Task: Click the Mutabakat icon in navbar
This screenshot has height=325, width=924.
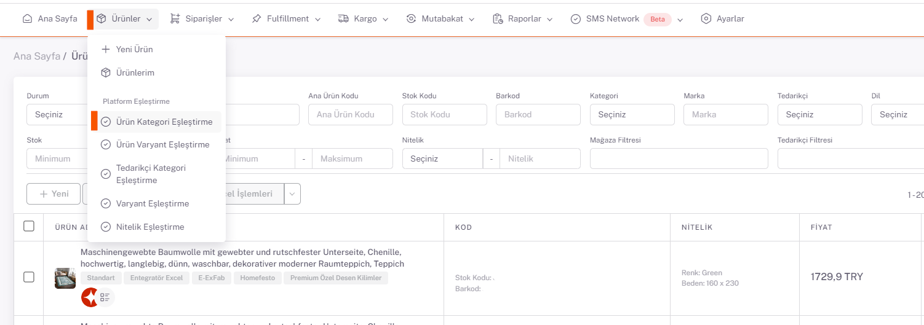Action: tap(411, 19)
